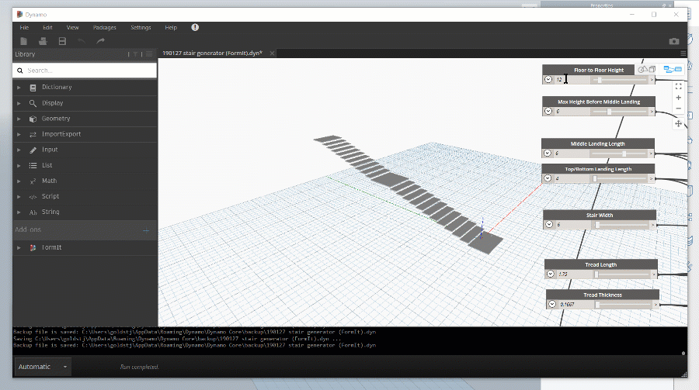Open the File menu
This screenshot has width=699, height=390.
click(24, 28)
